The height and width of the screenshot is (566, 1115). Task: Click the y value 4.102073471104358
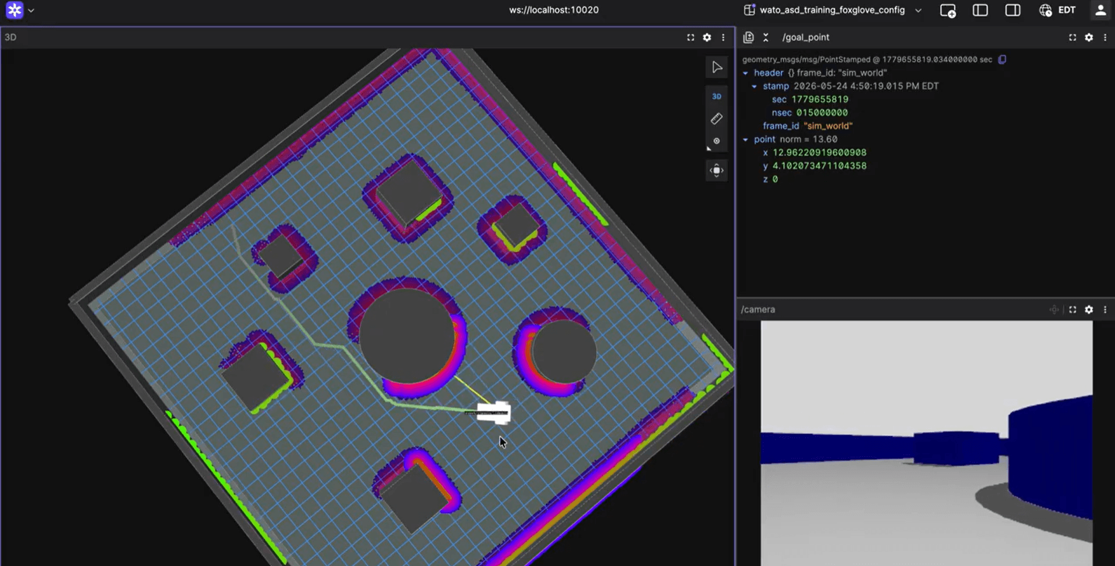(819, 166)
